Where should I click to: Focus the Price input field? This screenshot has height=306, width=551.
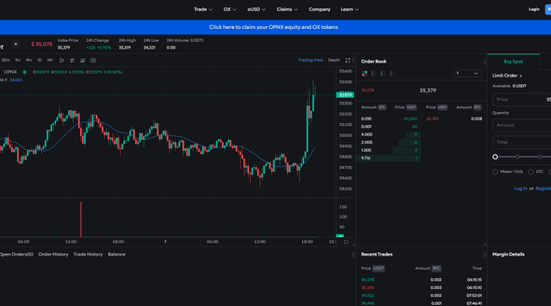point(521,100)
